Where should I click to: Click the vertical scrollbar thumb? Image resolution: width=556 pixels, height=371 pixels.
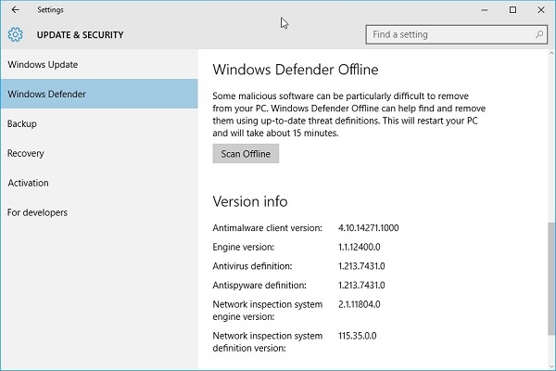(x=551, y=278)
